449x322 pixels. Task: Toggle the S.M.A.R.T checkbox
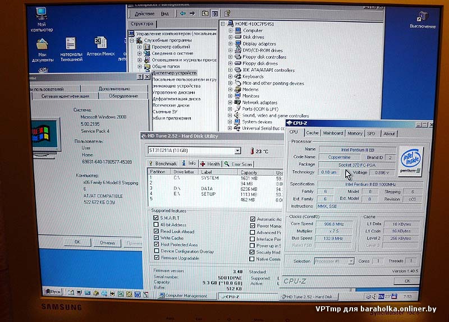156,218
